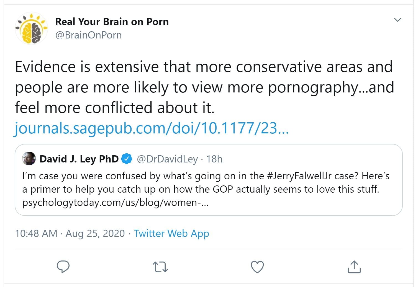The width and height of the screenshot is (418, 287).
Task: Open the journals.sagepub.com link
Action: 152,128
